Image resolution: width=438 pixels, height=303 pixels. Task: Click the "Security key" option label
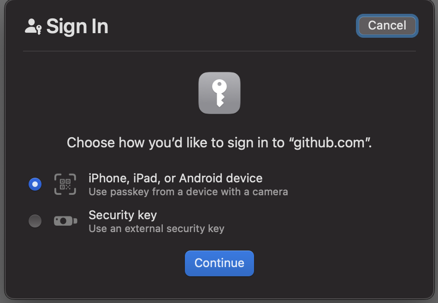(x=123, y=215)
